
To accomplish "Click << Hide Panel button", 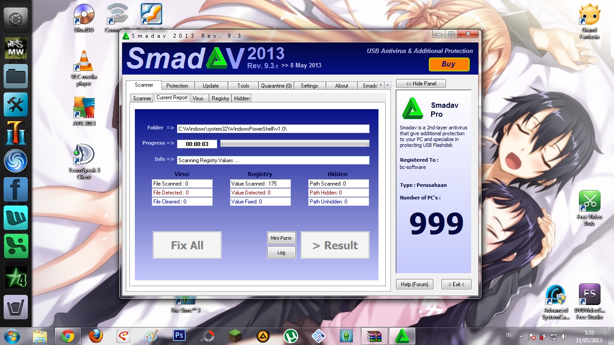I will [x=421, y=84].
